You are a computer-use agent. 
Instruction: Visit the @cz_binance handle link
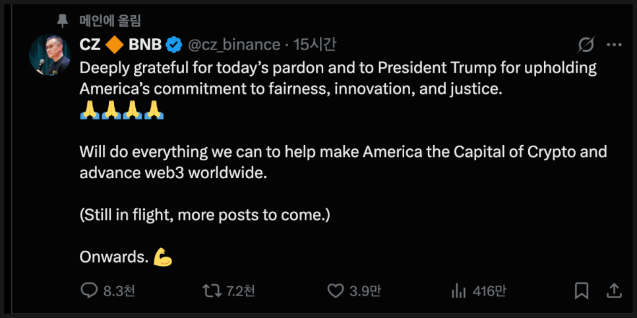pyautogui.click(x=234, y=45)
